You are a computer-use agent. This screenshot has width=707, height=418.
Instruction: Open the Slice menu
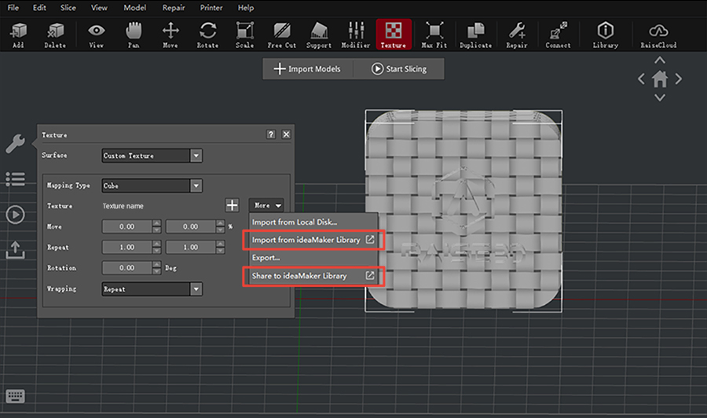pyautogui.click(x=68, y=8)
